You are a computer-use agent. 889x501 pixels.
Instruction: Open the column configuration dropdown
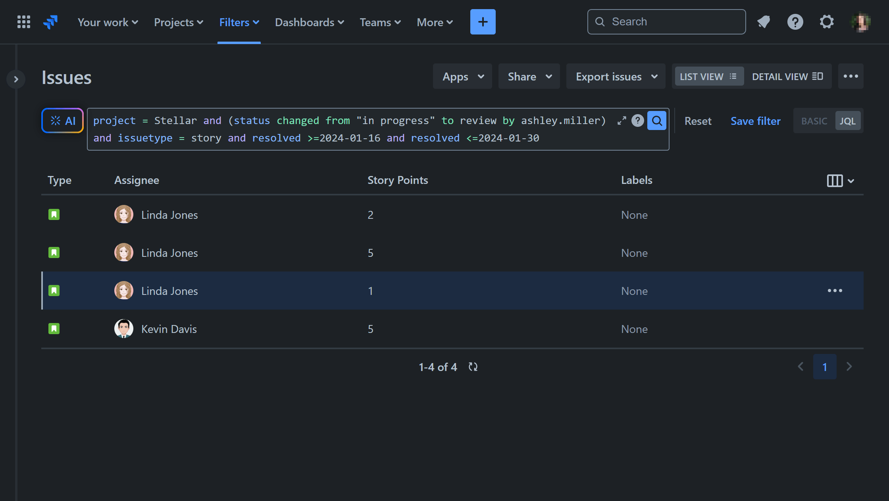[x=840, y=180]
